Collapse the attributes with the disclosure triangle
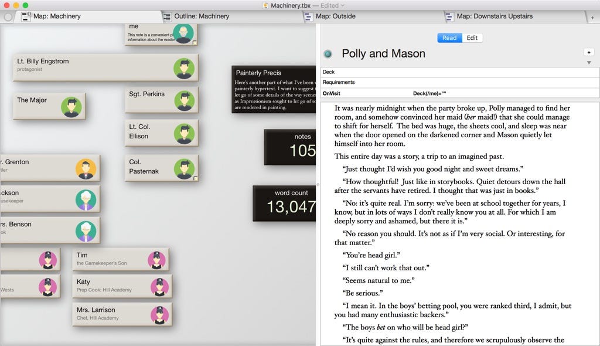This screenshot has width=600, height=346. click(589, 63)
